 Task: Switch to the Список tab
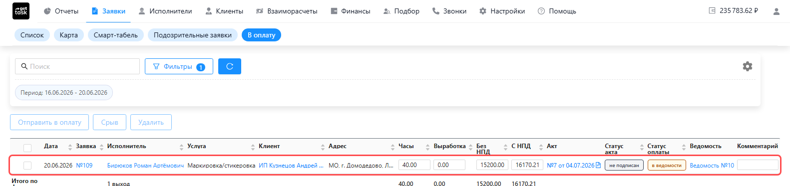coord(32,35)
